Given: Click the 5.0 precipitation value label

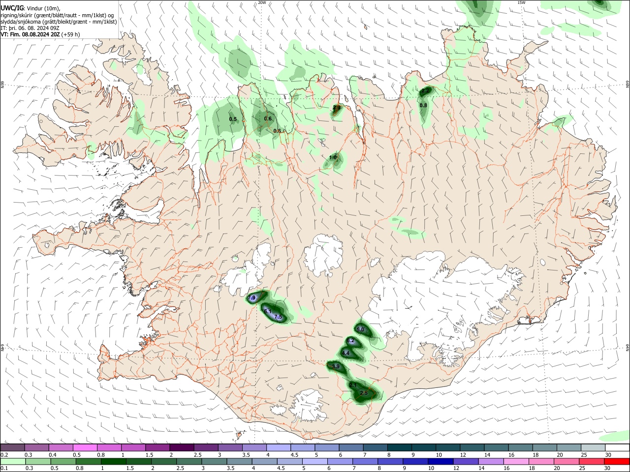Looking at the screenshot, I should point(360,329).
